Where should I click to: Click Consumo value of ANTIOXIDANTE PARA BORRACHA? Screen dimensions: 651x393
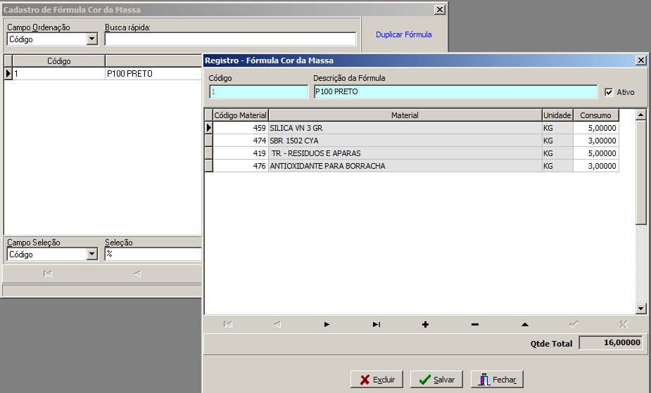tap(596, 166)
